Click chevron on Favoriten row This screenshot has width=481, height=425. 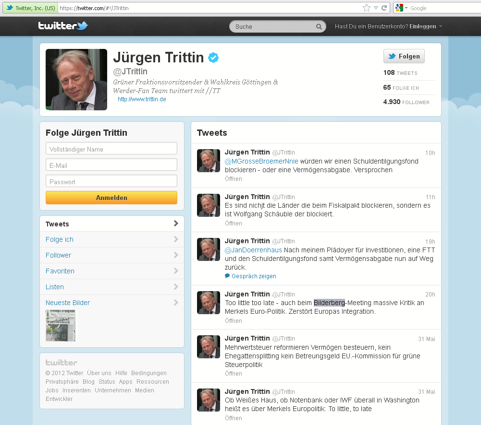click(x=176, y=271)
